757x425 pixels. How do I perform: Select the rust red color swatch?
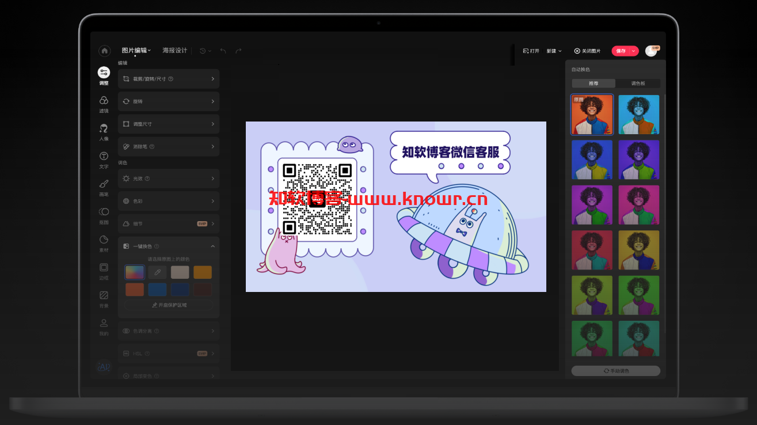pos(135,290)
